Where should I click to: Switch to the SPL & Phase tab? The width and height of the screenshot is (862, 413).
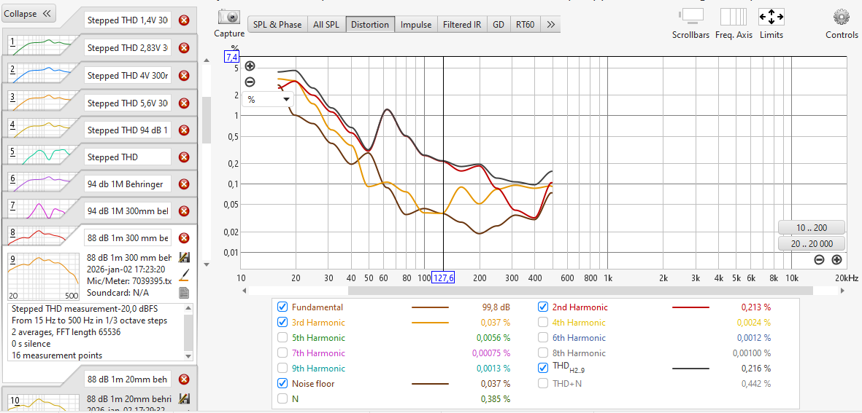pos(277,25)
